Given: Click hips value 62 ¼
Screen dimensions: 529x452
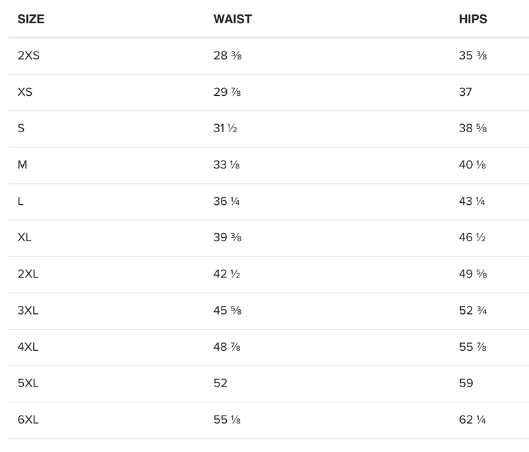Looking at the screenshot, I should tap(472, 420).
